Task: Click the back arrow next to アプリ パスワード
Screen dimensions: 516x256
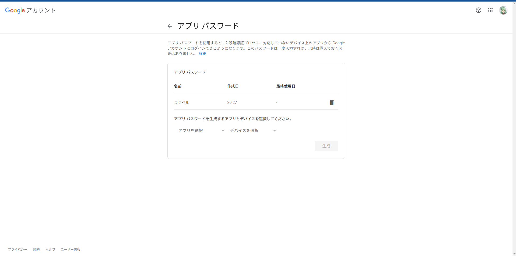Action: coord(170,26)
